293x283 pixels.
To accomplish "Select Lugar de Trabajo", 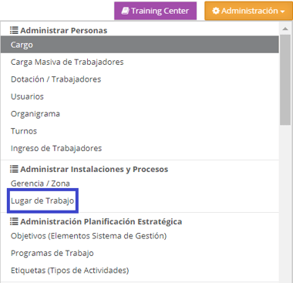I will click(42, 200).
